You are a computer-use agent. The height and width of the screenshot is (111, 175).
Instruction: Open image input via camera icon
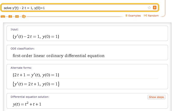10,16
